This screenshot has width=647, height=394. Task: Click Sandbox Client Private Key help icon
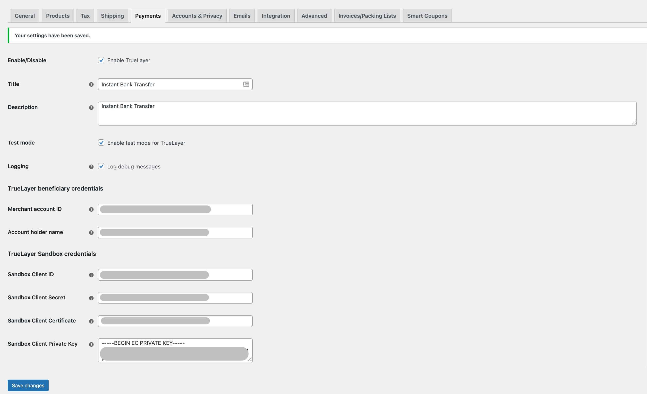click(x=91, y=344)
